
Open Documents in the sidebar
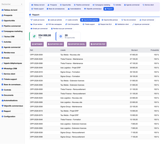(x=7, y=95)
